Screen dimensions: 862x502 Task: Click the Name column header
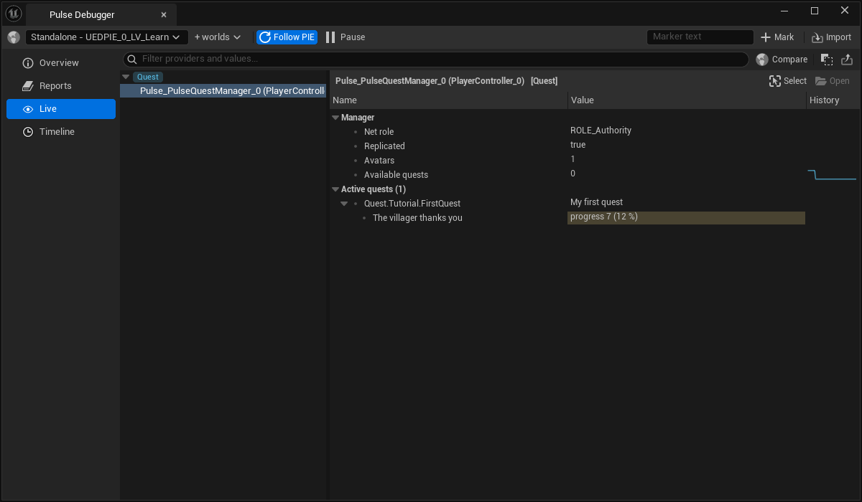[x=449, y=100]
